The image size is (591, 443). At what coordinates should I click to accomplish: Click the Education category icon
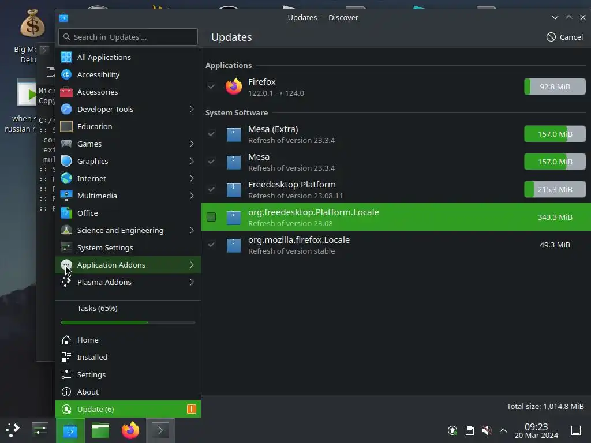click(x=66, y=126)
